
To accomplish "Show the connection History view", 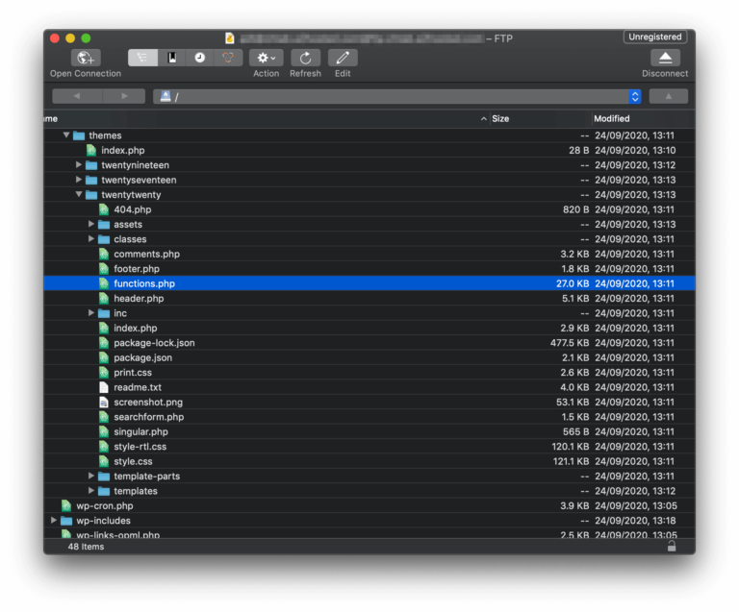I will (x=199, y=58).
